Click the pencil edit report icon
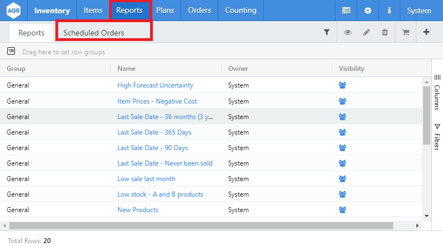Image resolution: width=443 pixels, height=247 pixels. (366, 33)
